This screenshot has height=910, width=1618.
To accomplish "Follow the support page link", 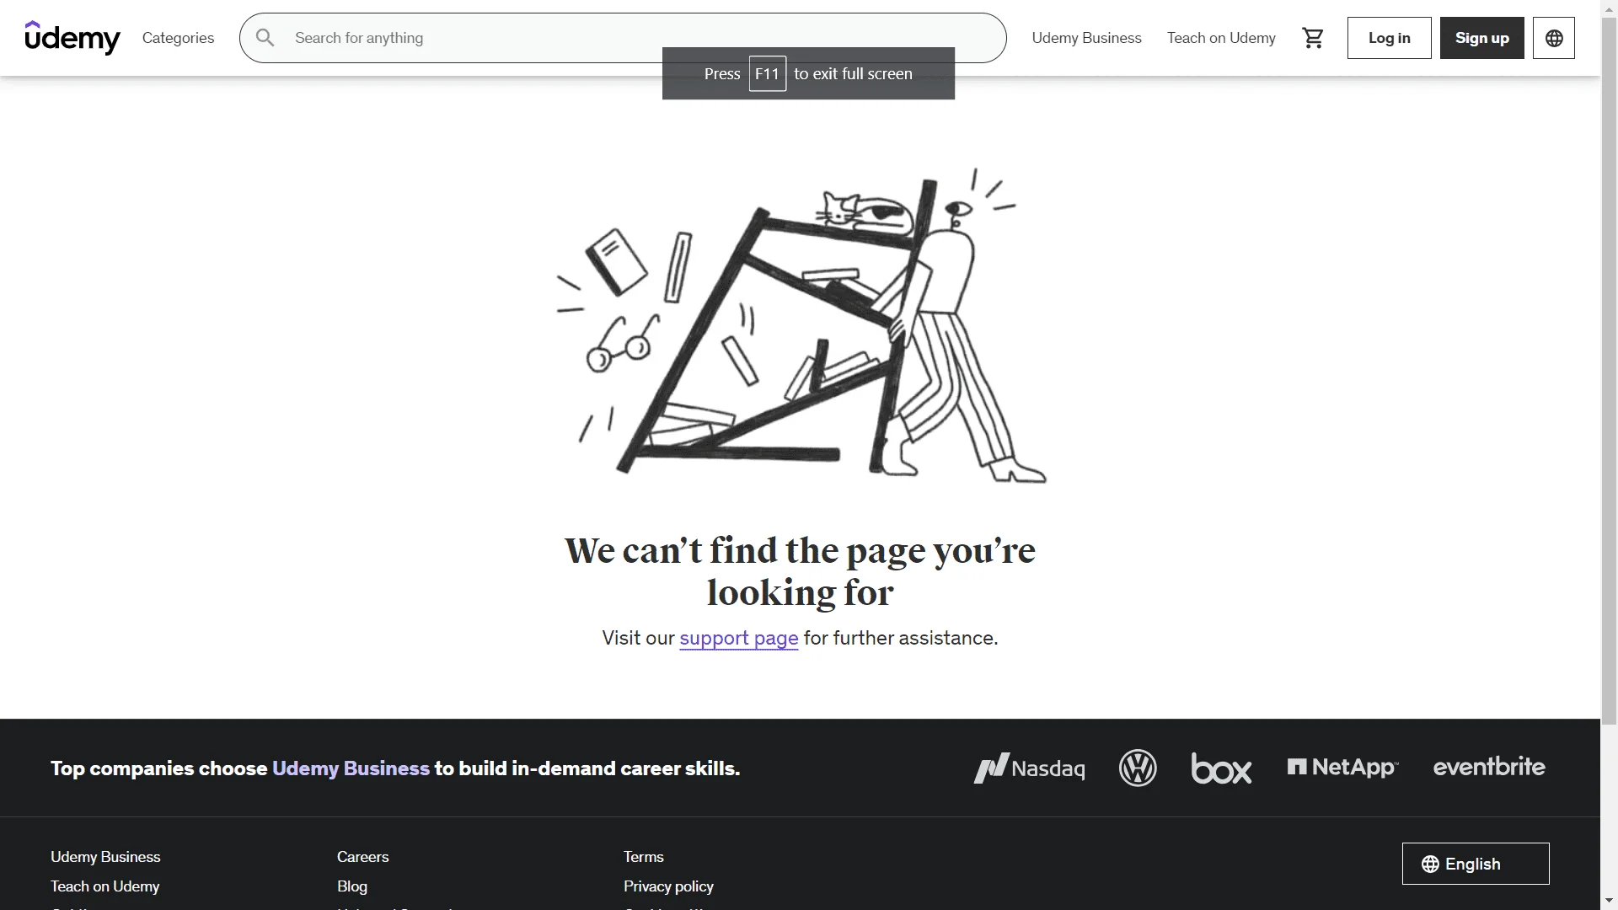I will click(x=739, y=638).
